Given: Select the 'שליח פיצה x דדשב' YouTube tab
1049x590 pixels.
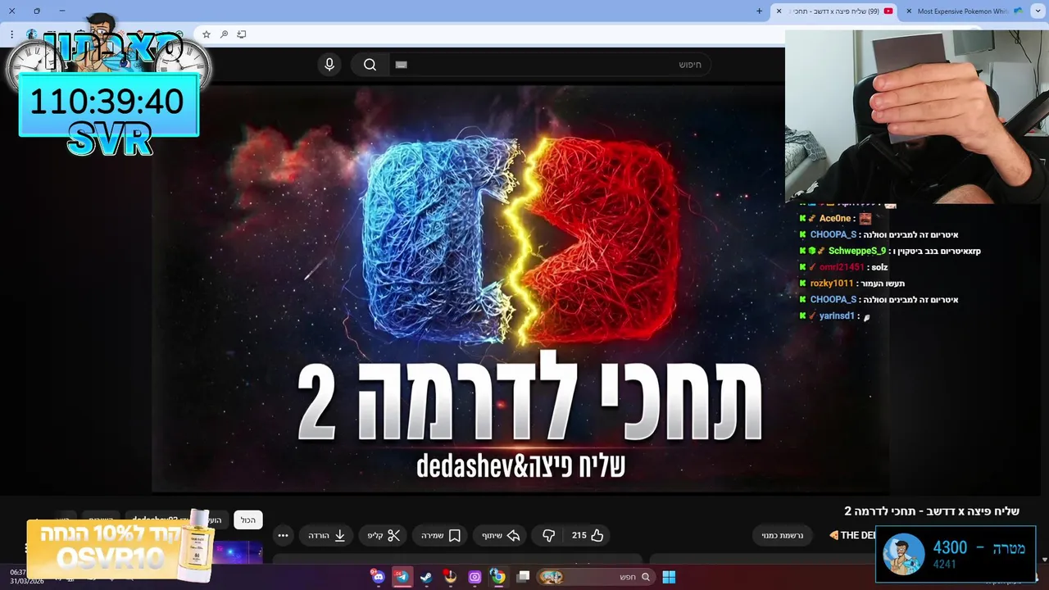Looking at the screenshot, I should click(x=836, y=11).
